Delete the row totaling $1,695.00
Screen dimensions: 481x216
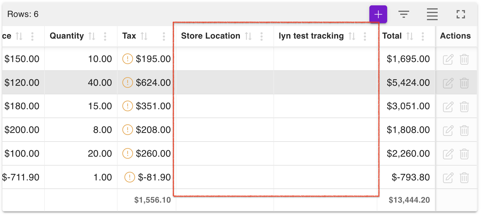464,59
